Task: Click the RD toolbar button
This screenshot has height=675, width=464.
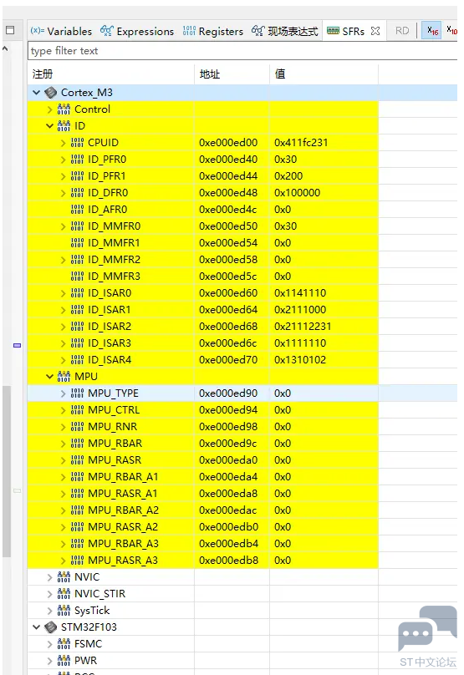Action: pos(402,31)
